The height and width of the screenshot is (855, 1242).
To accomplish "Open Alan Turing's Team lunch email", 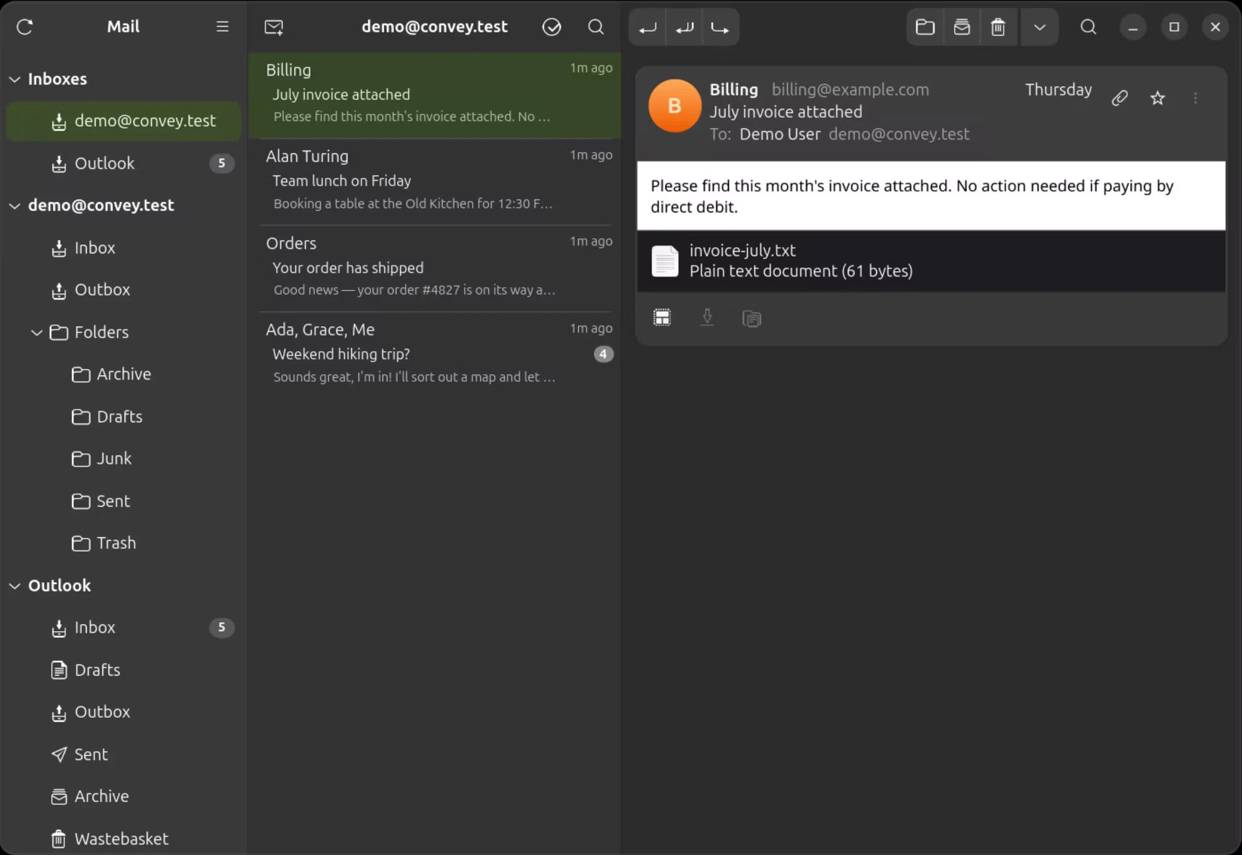I will point(435,181).
